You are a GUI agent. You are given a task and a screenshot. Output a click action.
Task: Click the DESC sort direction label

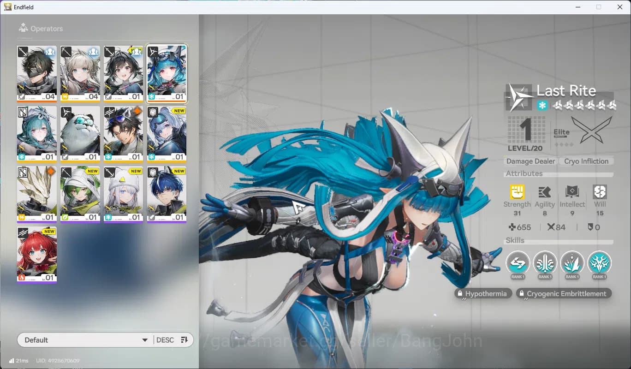pyautogui.click(x=165, y=340)
